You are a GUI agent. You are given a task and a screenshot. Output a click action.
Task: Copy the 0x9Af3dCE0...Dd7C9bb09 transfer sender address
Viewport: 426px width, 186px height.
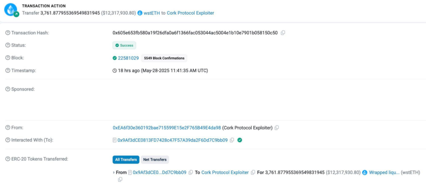point(191,173)
